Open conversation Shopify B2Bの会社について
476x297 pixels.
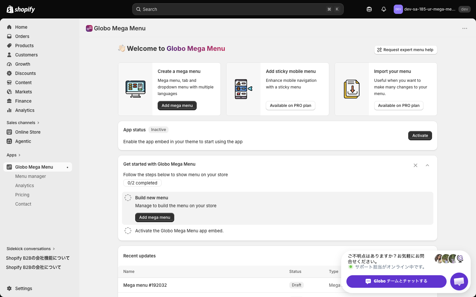point(33,267)
